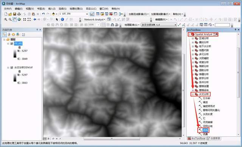Open the 地理处理(G) menu
The image size is (242, 147).
tap(76, 9)
